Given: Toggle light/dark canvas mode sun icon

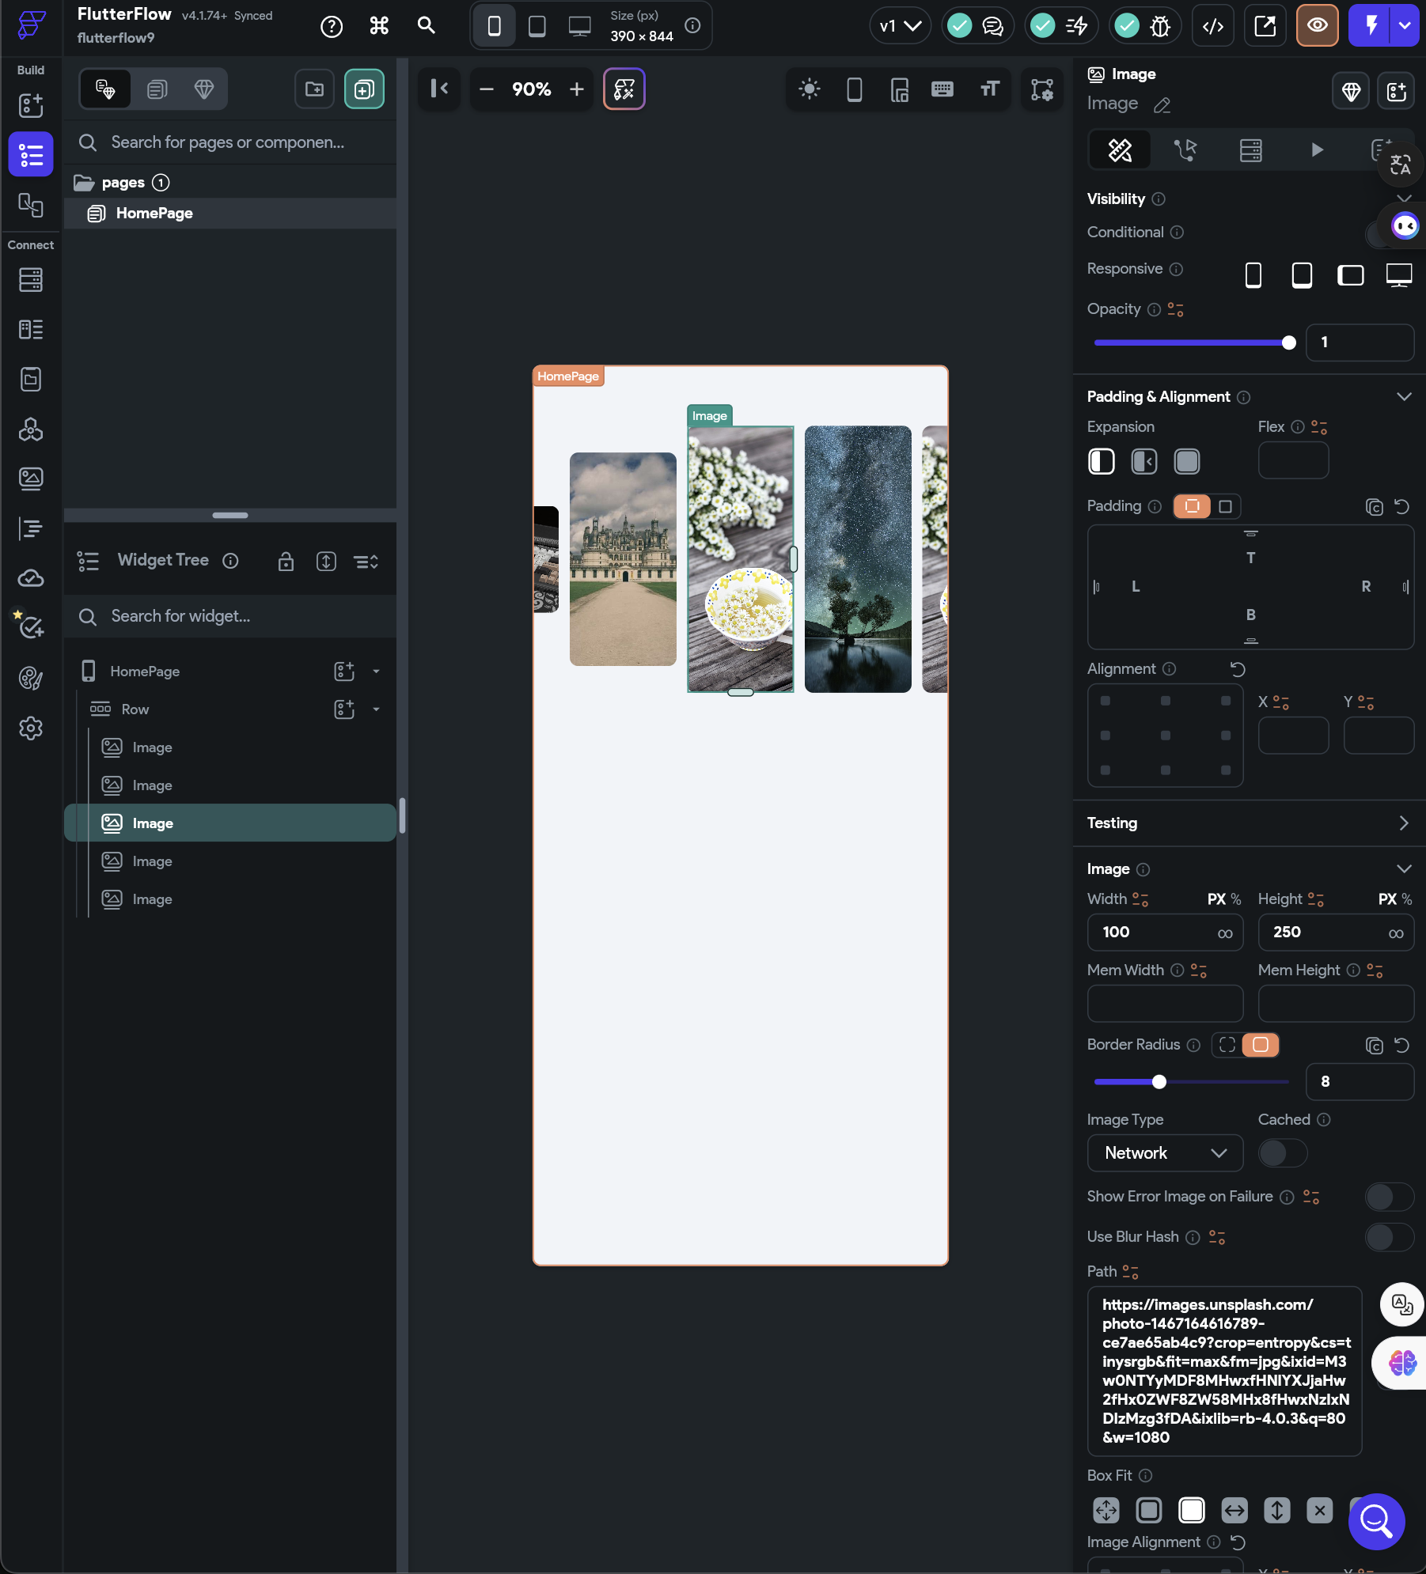Looking at the screenshot, I should click(809, 89).
